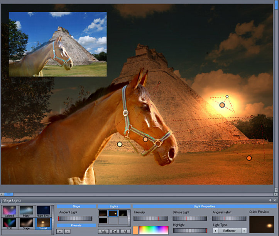Click the All lights button
Screen dimensions: 279x236
tap(125, 231)
